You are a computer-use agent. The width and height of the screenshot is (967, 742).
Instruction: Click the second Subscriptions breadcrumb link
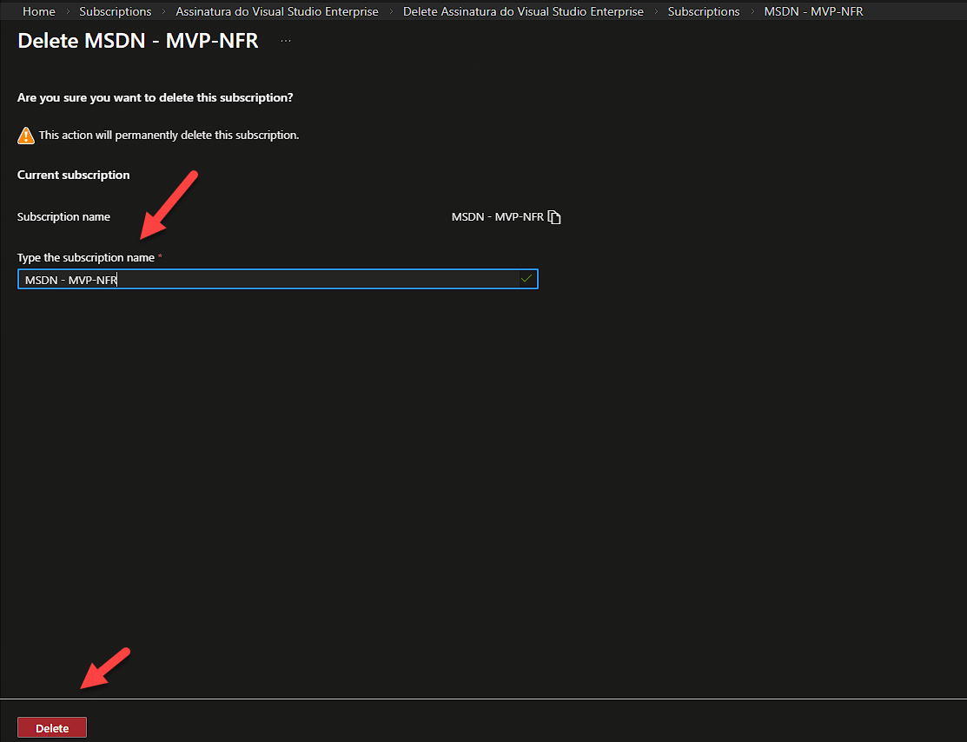[704, 11]
